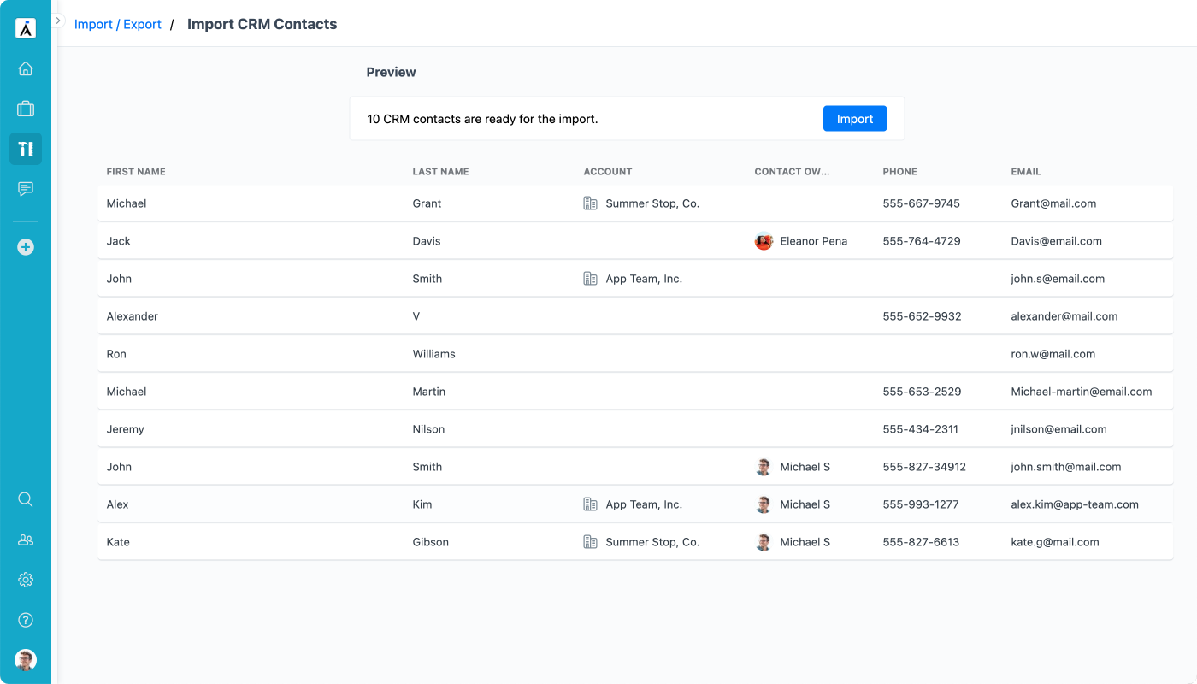This screenshot has width=1197, height=684.
Task: Select the tools icon in the sidebar
Action: [26, 149]
